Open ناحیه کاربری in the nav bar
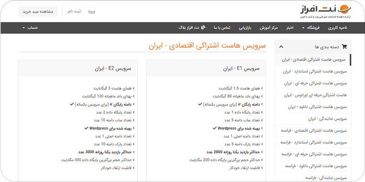 pyautogui.click(x=338, y=28)
